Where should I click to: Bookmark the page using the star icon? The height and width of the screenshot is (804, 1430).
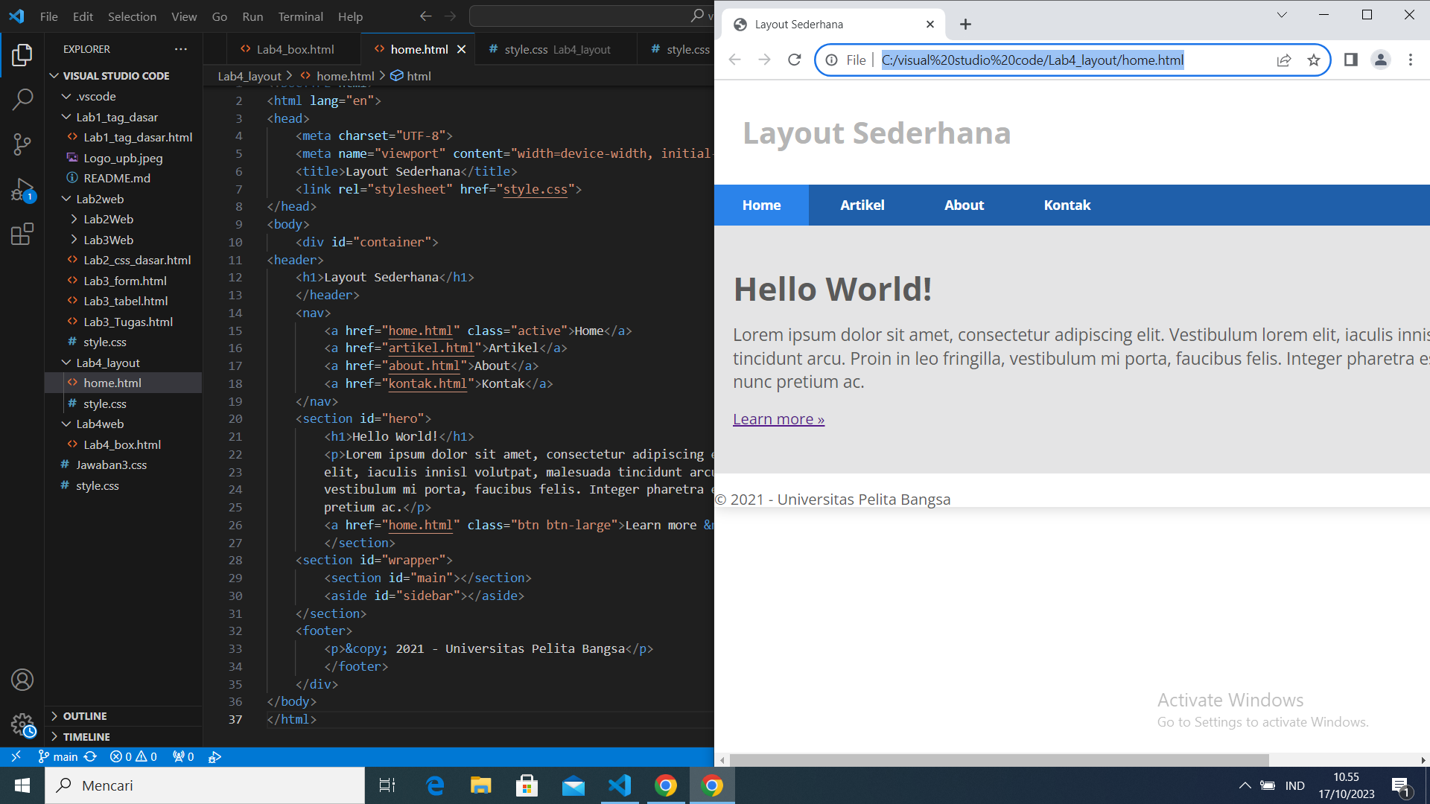[1314, 60]
